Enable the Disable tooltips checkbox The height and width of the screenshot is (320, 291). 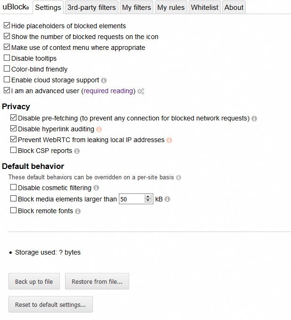[7, 58]
